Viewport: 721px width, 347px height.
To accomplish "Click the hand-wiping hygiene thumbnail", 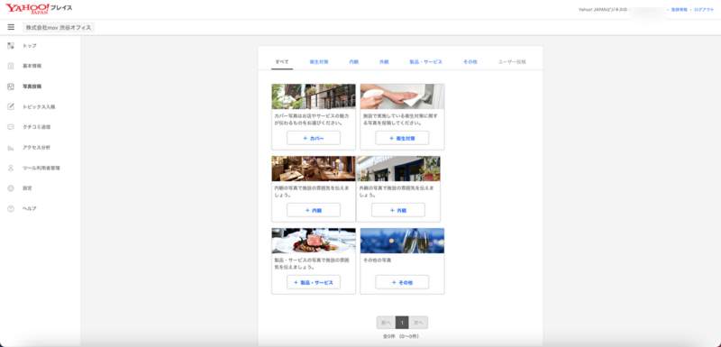I will coord(402,96).
